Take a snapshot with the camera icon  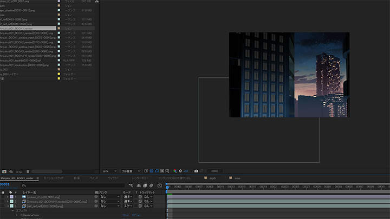pyautogui.click(x=196, y=171)
